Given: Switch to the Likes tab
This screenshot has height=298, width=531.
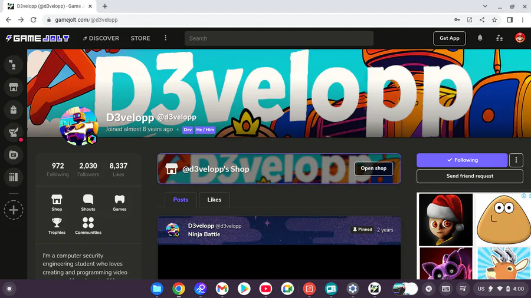Looking at the screenshot, I should pos(214,200).
